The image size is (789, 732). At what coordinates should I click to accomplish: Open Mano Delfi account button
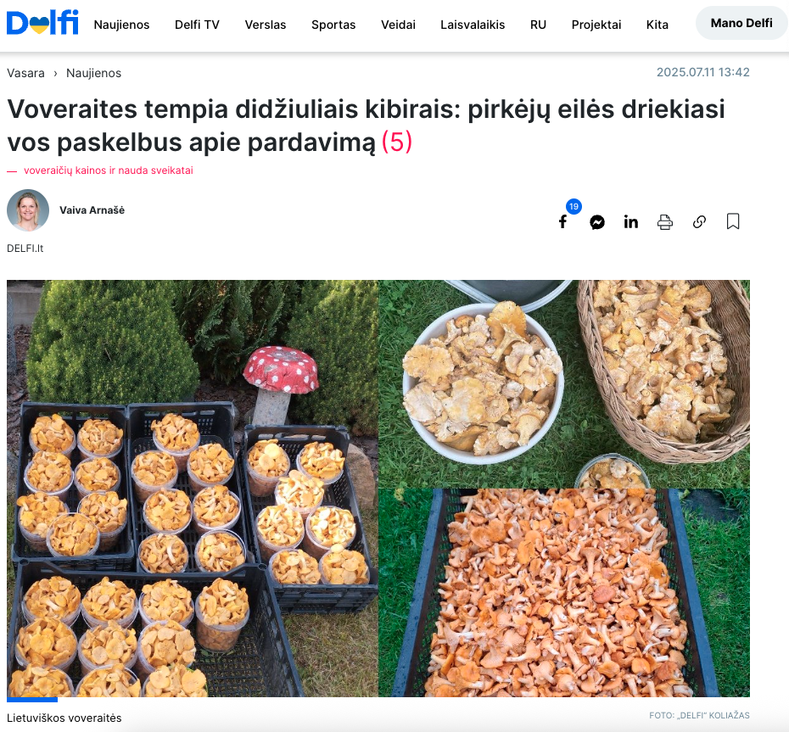point(741,23)
